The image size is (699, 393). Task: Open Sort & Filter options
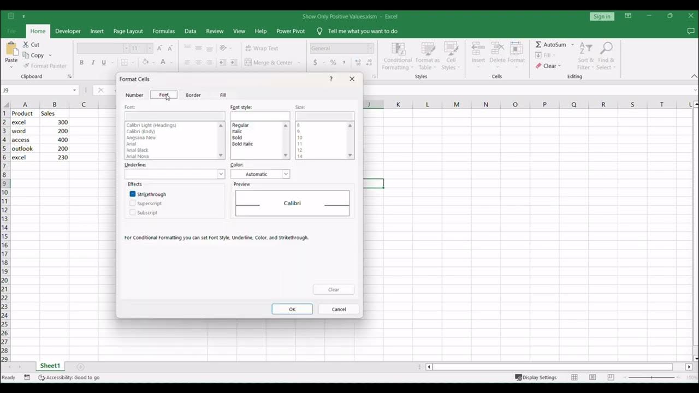[x=585, y=57]
